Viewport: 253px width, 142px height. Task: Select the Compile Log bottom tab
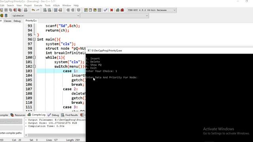tap(36, 115)
